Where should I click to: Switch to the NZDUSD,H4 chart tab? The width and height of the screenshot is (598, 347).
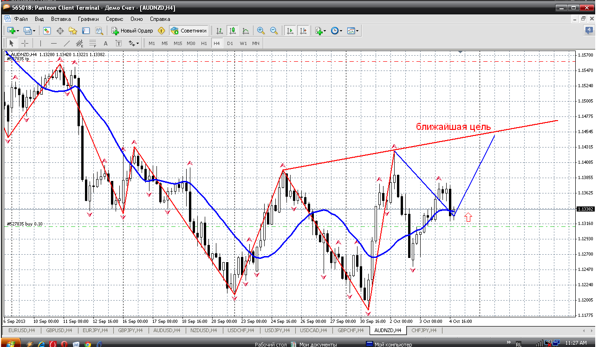click(204, 330)
